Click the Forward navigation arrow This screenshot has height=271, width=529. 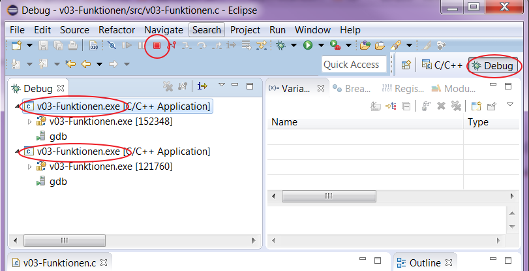tap(113, 64)
